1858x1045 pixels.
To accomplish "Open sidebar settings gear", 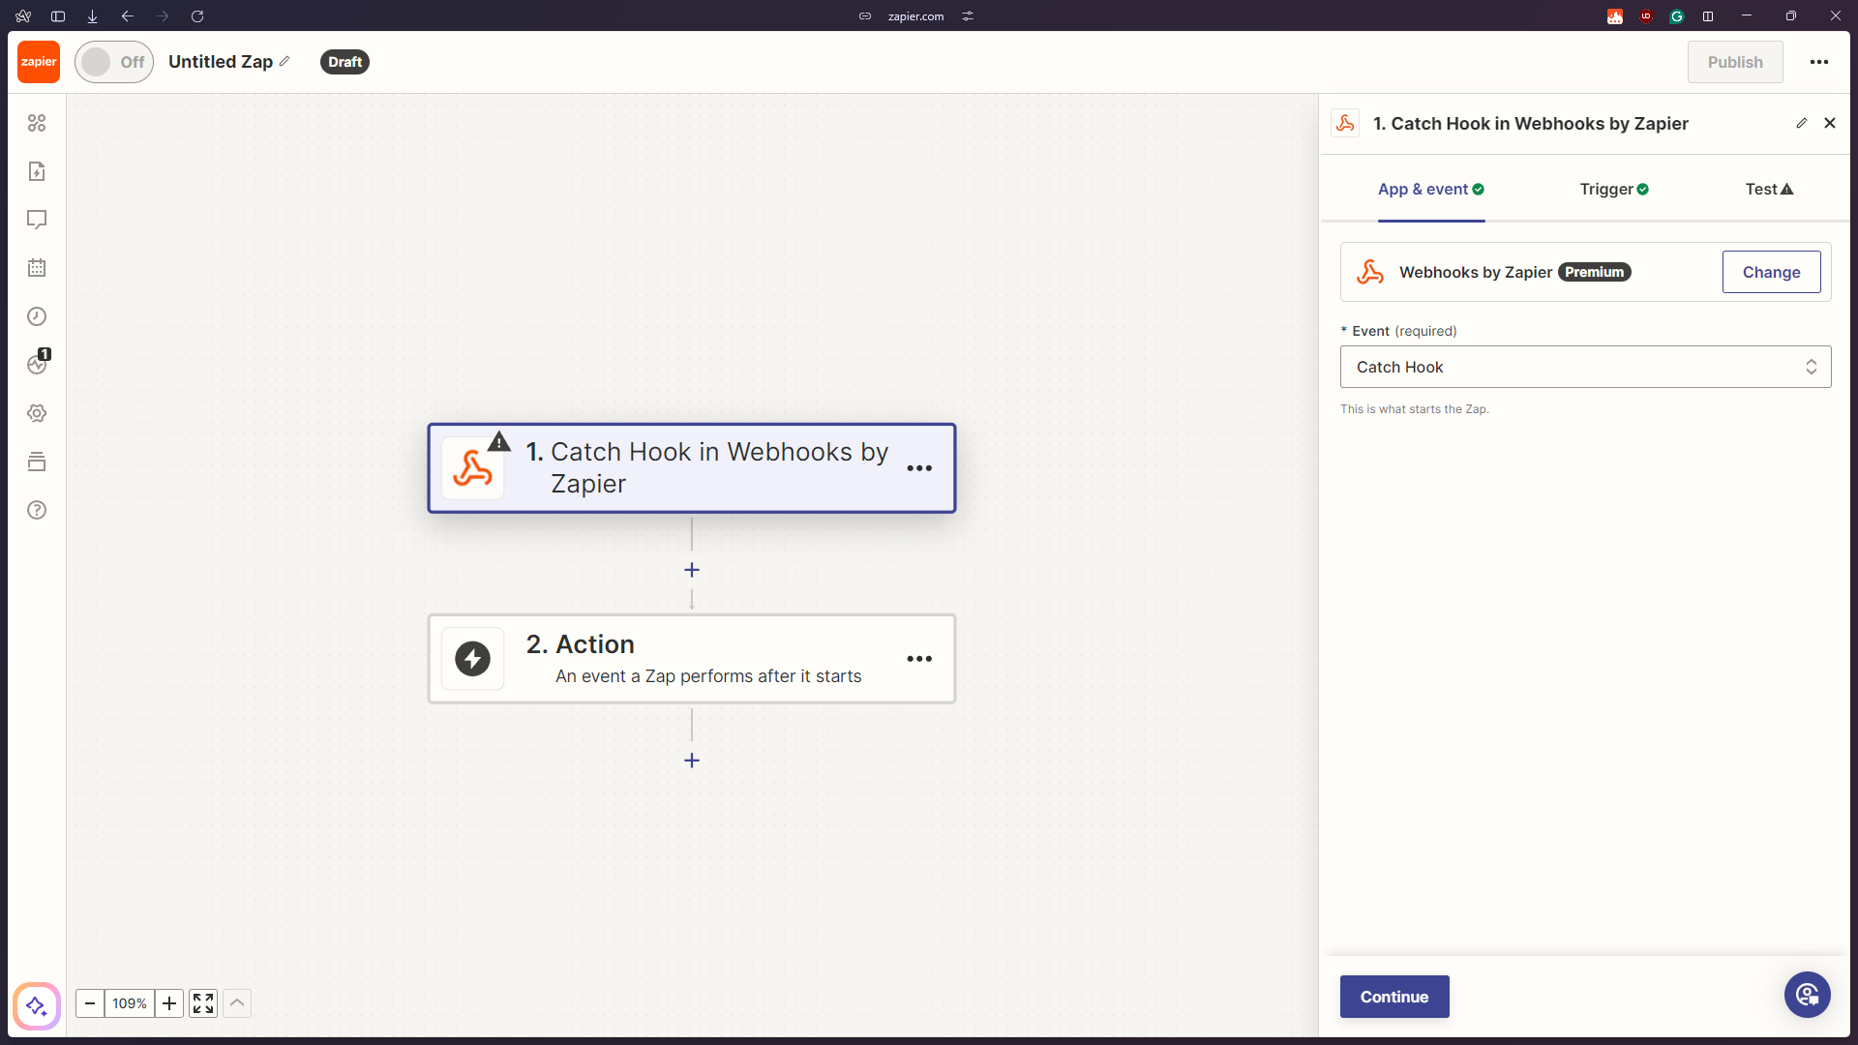I will click(x=37, y=413).
